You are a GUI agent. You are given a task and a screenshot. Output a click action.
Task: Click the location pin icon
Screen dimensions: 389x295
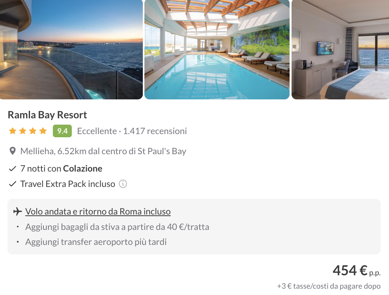tap(12, 151)
